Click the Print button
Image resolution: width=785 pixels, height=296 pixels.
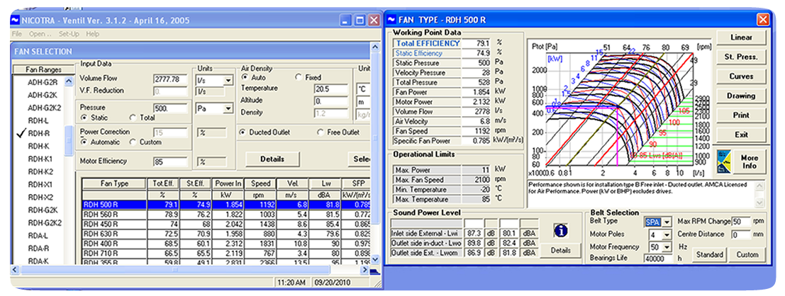[x=742, y=115]
